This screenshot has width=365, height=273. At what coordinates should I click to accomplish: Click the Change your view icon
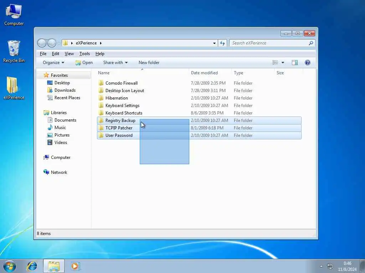coord(275,63)
